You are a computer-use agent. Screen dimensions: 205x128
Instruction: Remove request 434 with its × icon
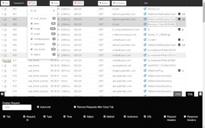coord(2,35)
